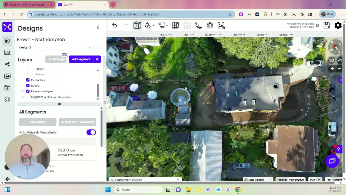Open the Designs cube sidebar icon
346x195 pixels.
point(7,41)
